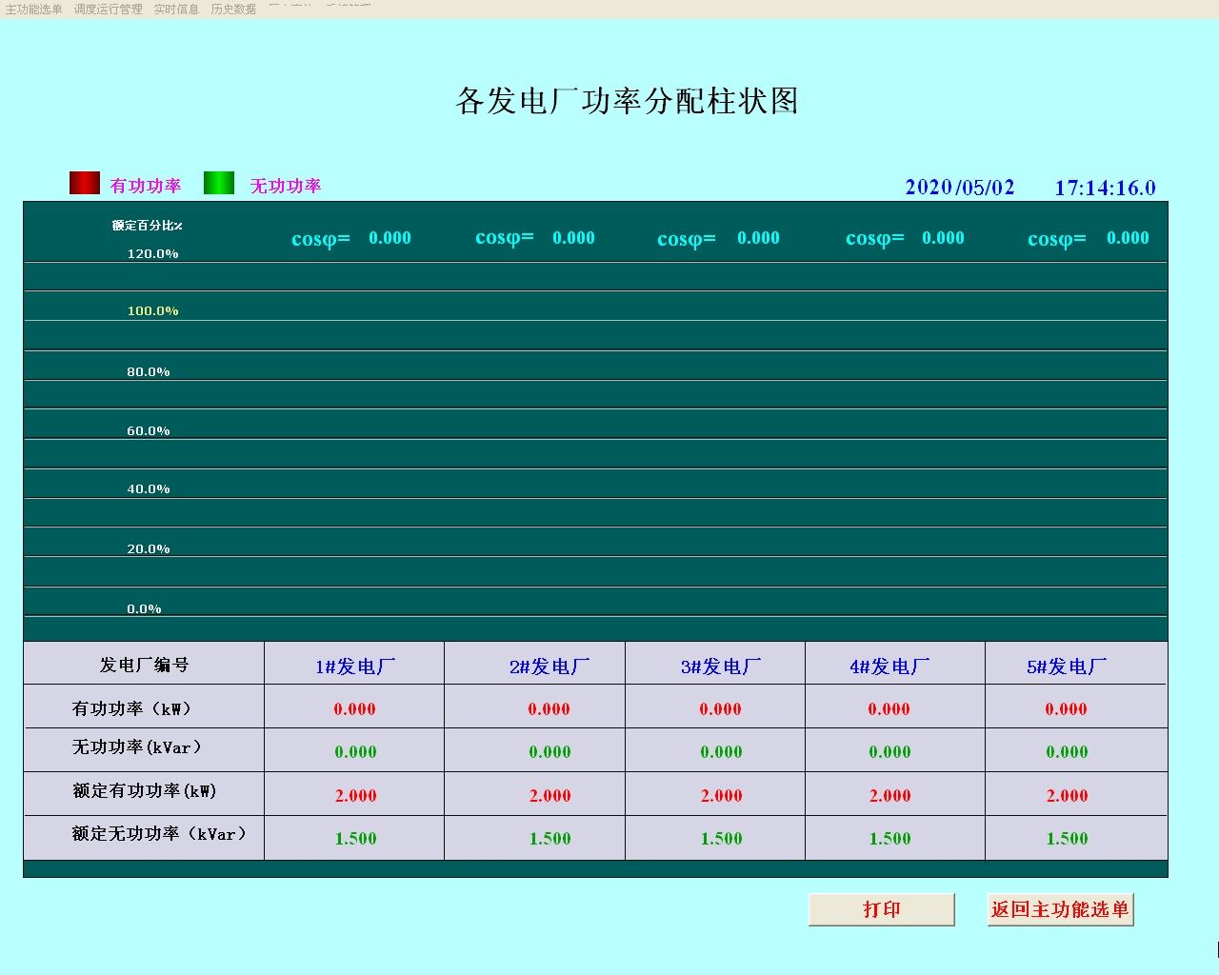Click 3#发电厂 额定有功功率 value 2.000
The width and height of the screenshot is (1219, 975).
pyautogui.click(x=721, y=796)
